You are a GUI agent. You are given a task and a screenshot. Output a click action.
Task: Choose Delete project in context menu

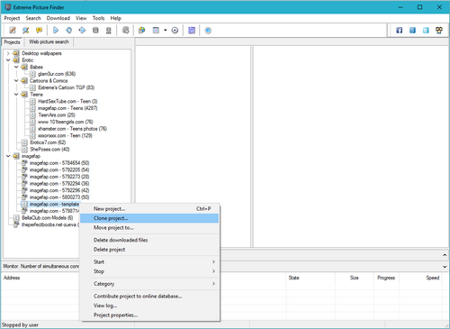pyautogui.click(x=150, y=250)
